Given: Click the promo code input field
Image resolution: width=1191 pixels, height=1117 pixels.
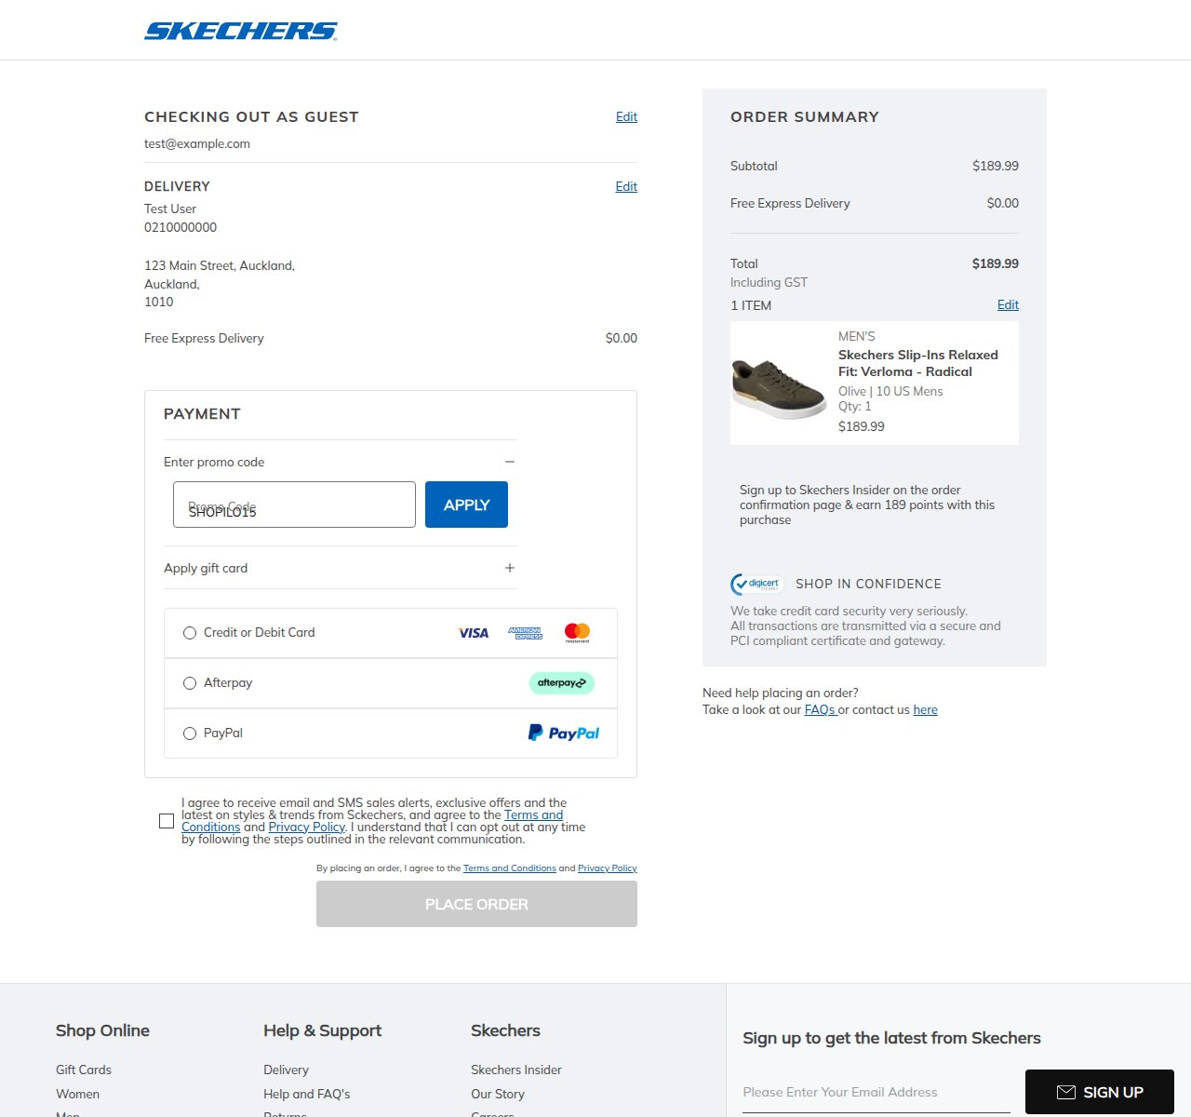Looking at the screenshot, I should tap(294, 505).
